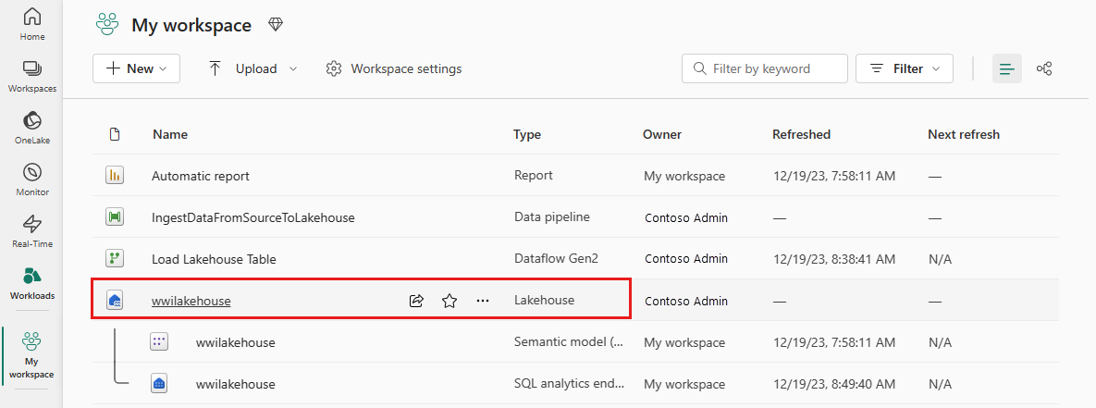Favorite wwilakehouse with the star icon
Screen dimensions: 1096x408
point(449,301)
